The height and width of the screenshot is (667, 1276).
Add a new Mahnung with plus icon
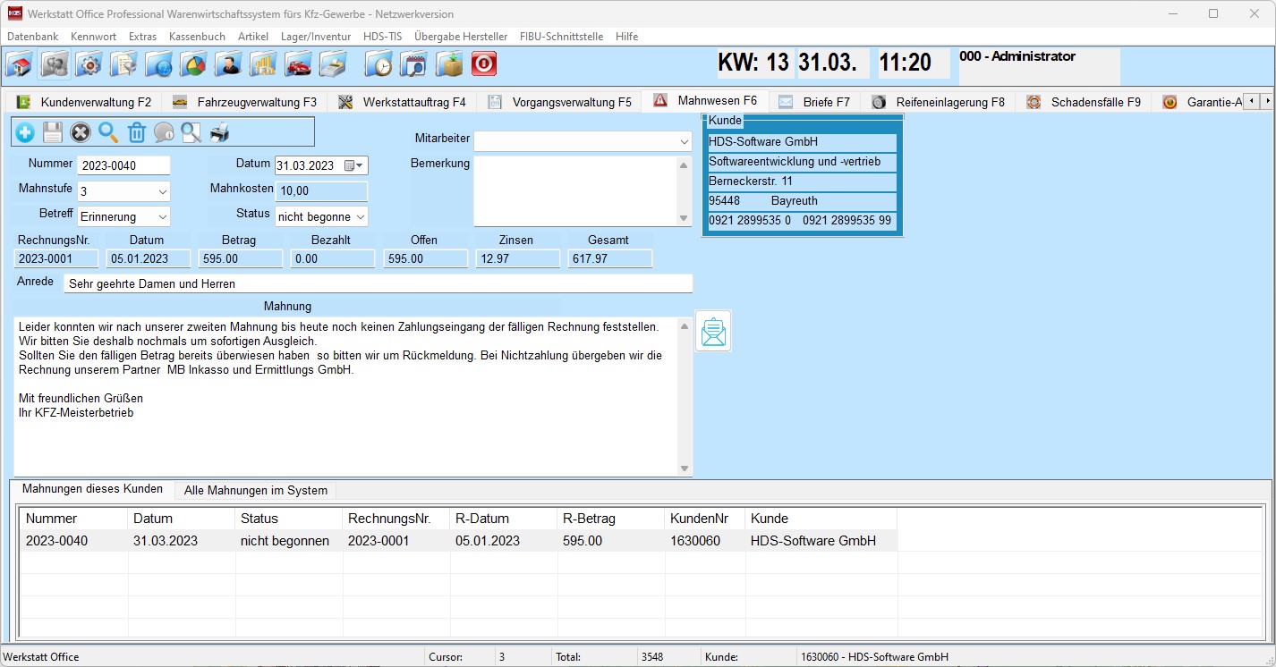25,133
